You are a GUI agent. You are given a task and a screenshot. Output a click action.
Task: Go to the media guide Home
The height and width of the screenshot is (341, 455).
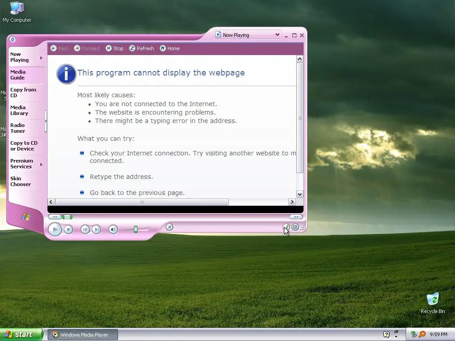coord(170,48)
